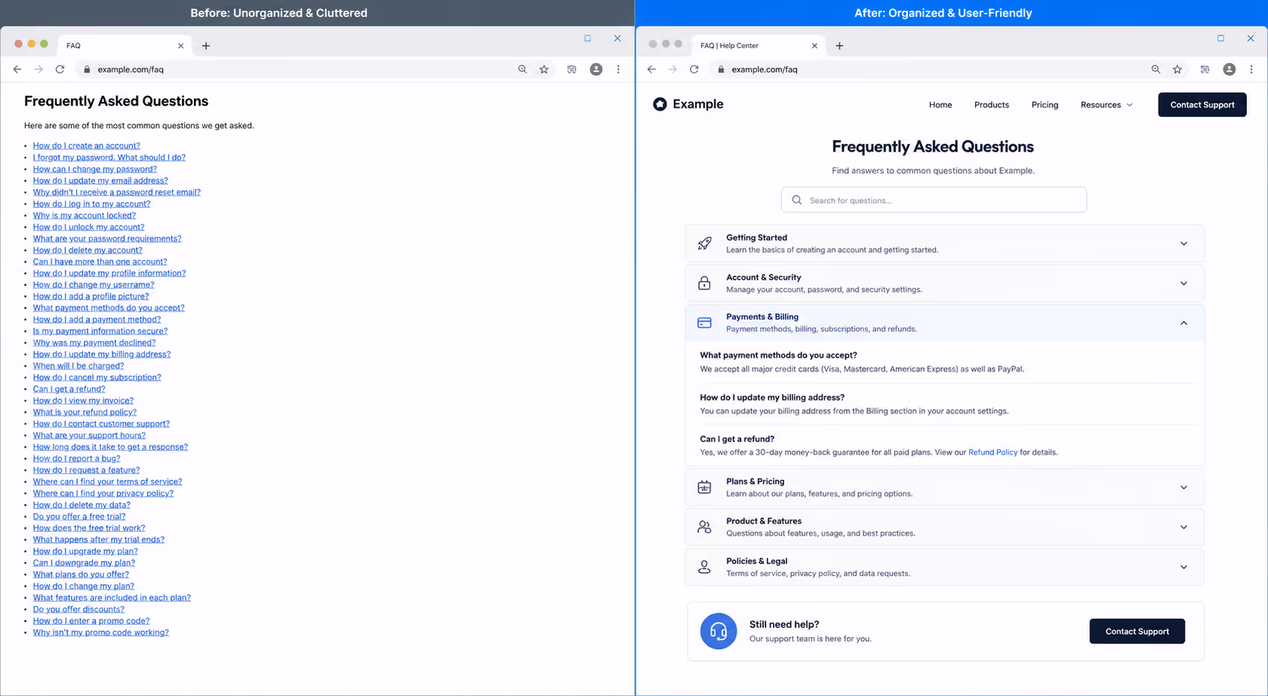Click the person icon for Policies & Legal

pos(704,567)
